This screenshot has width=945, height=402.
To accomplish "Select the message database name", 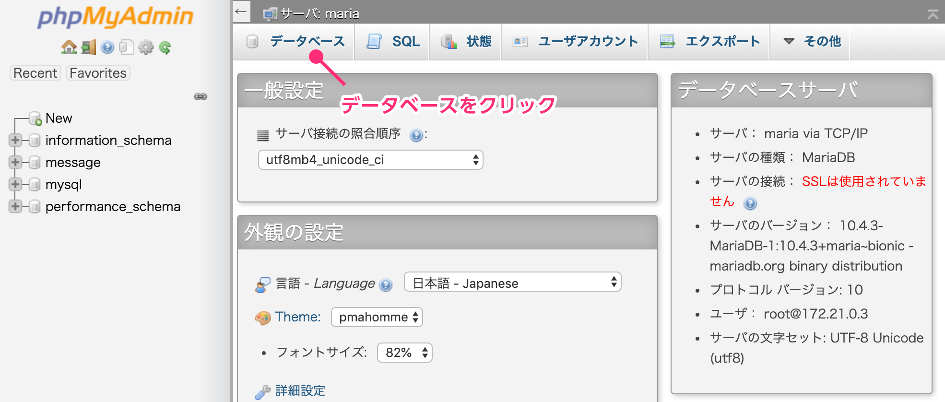I will [x=73, y=162].
